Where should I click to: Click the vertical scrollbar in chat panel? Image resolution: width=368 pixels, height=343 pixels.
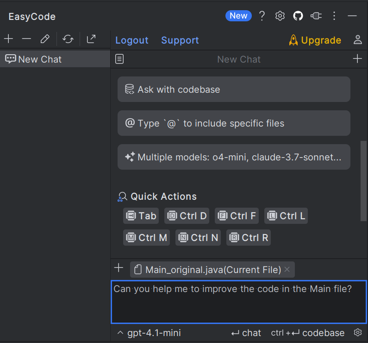point(363,181)
